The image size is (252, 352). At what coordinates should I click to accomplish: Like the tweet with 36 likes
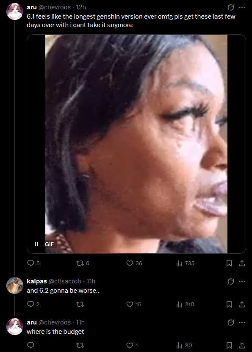(130, 263)
